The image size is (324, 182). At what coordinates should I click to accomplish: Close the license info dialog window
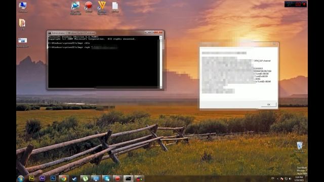(x=274, y=44)
